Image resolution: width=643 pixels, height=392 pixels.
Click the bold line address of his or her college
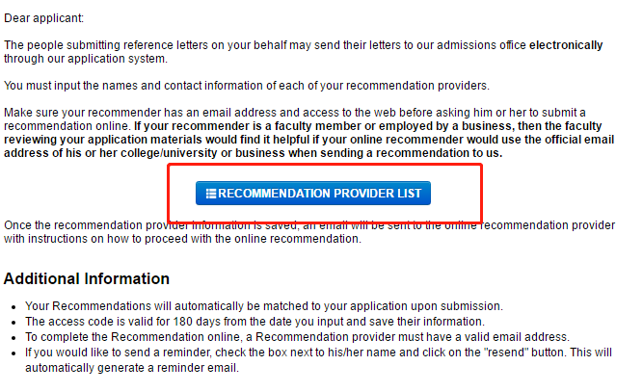coord(253,153)
